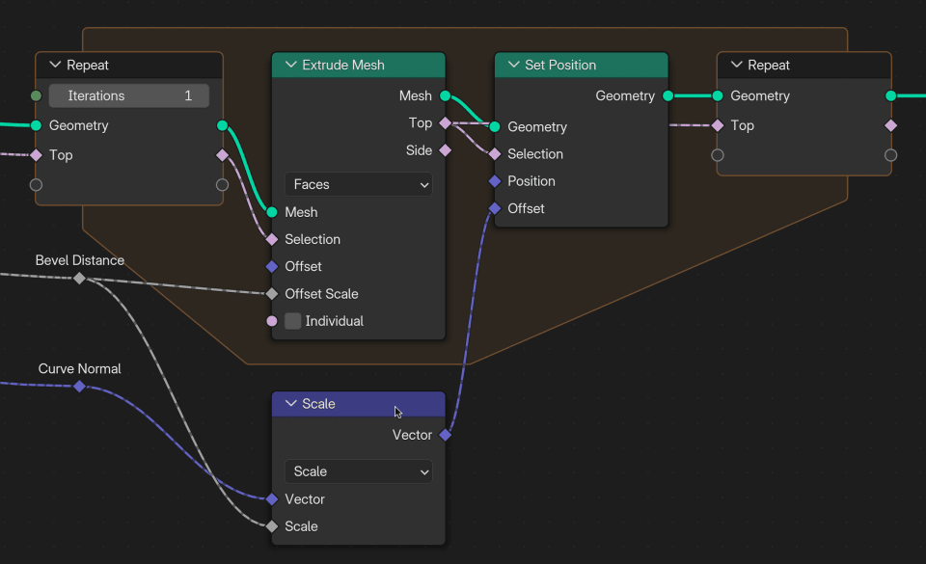This screenshot has width=926, height=564.
Task: Enable the Individual checkbox on Extrude Mesh
Action: pos(292,321)
